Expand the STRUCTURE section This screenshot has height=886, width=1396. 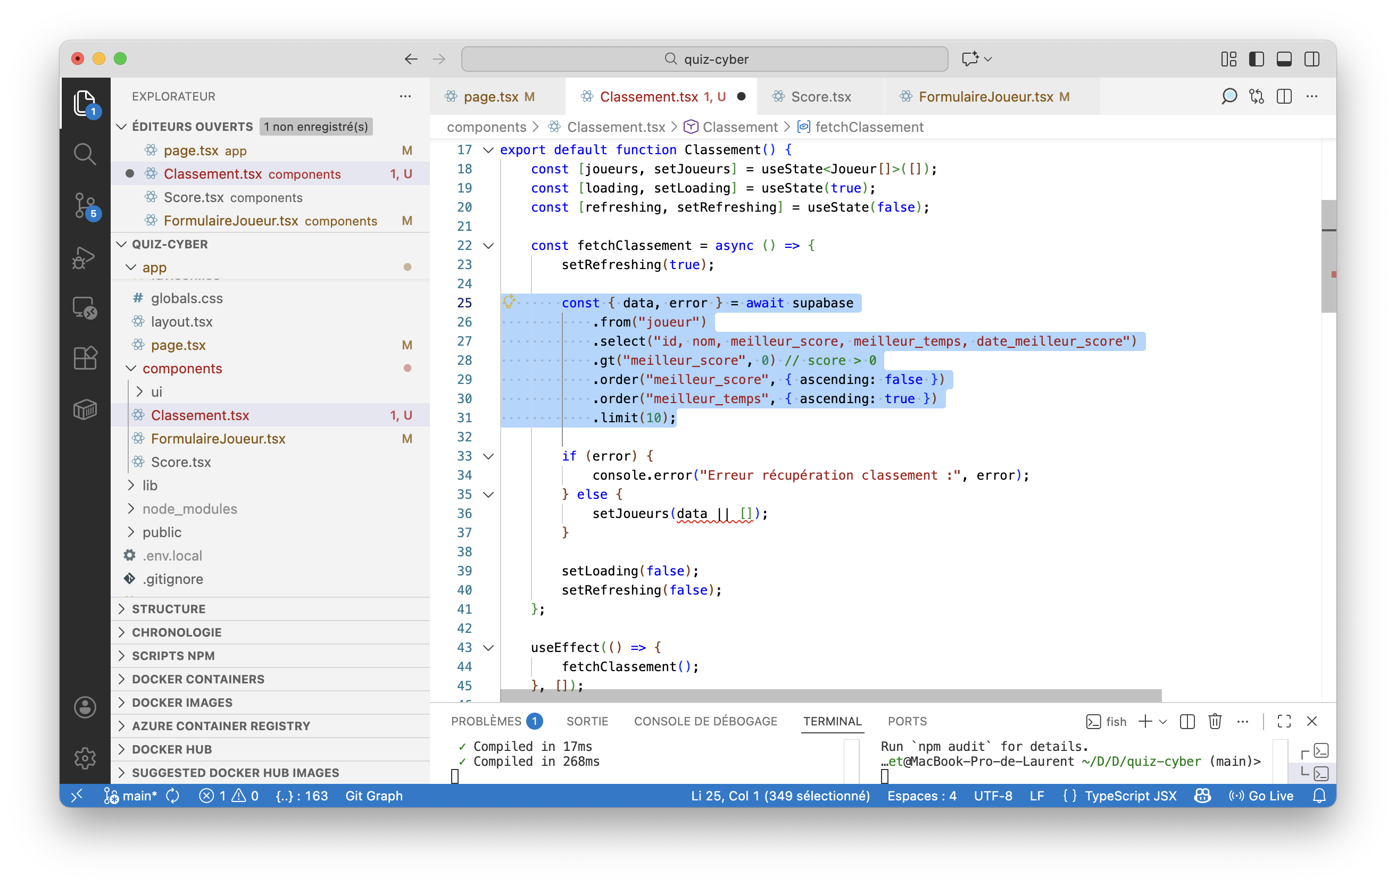[x=169, y=609]
